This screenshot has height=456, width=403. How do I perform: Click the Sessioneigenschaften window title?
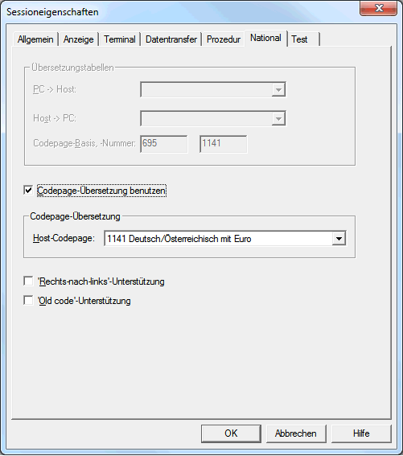(52, 12)
